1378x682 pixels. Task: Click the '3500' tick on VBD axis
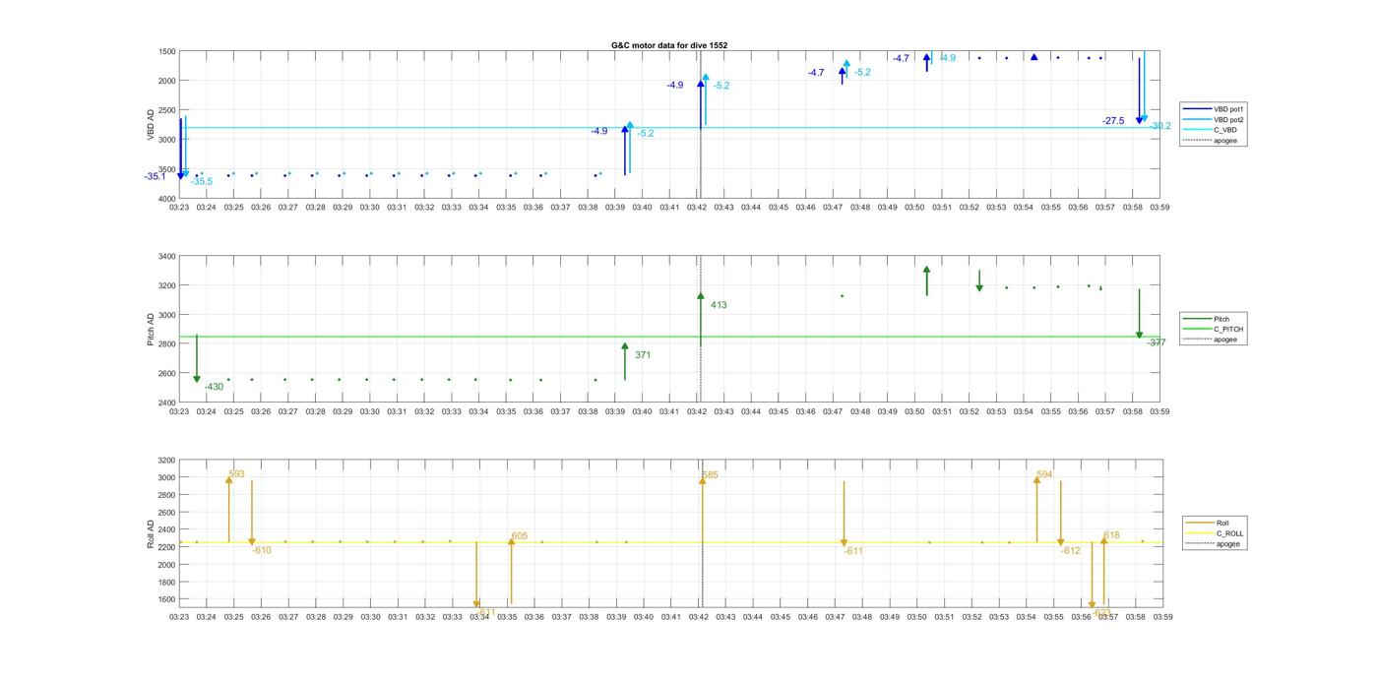[x=168, y=169]
